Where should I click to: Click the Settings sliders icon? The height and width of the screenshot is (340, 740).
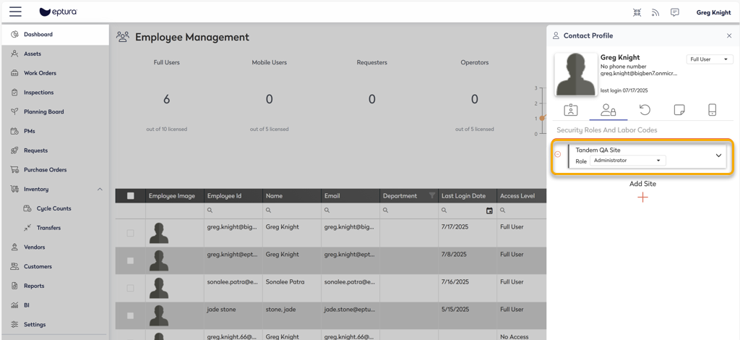(14, 324)
